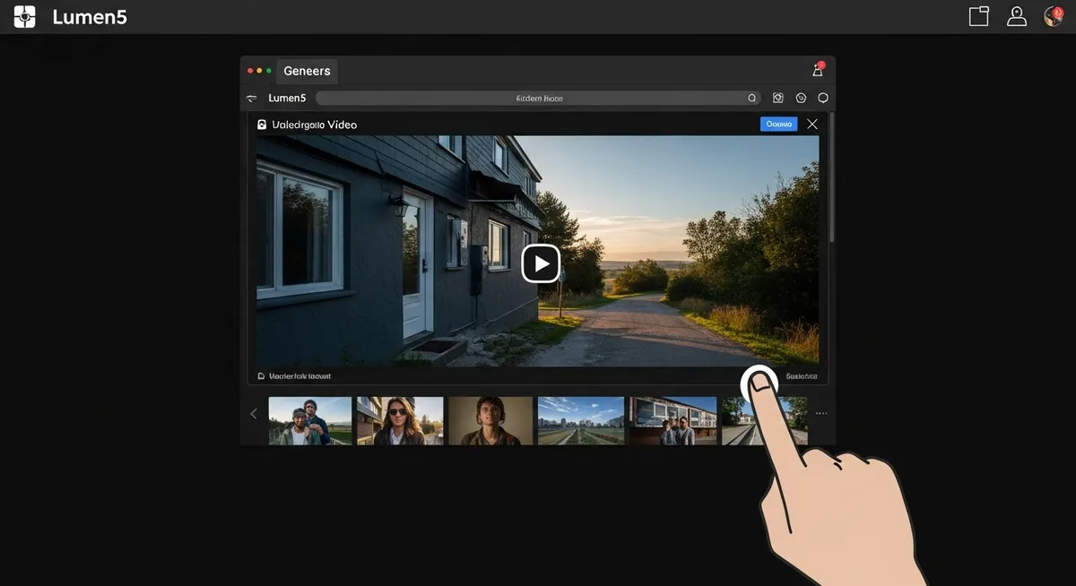
Task: Play the house video preview
Action: [541, 263]
